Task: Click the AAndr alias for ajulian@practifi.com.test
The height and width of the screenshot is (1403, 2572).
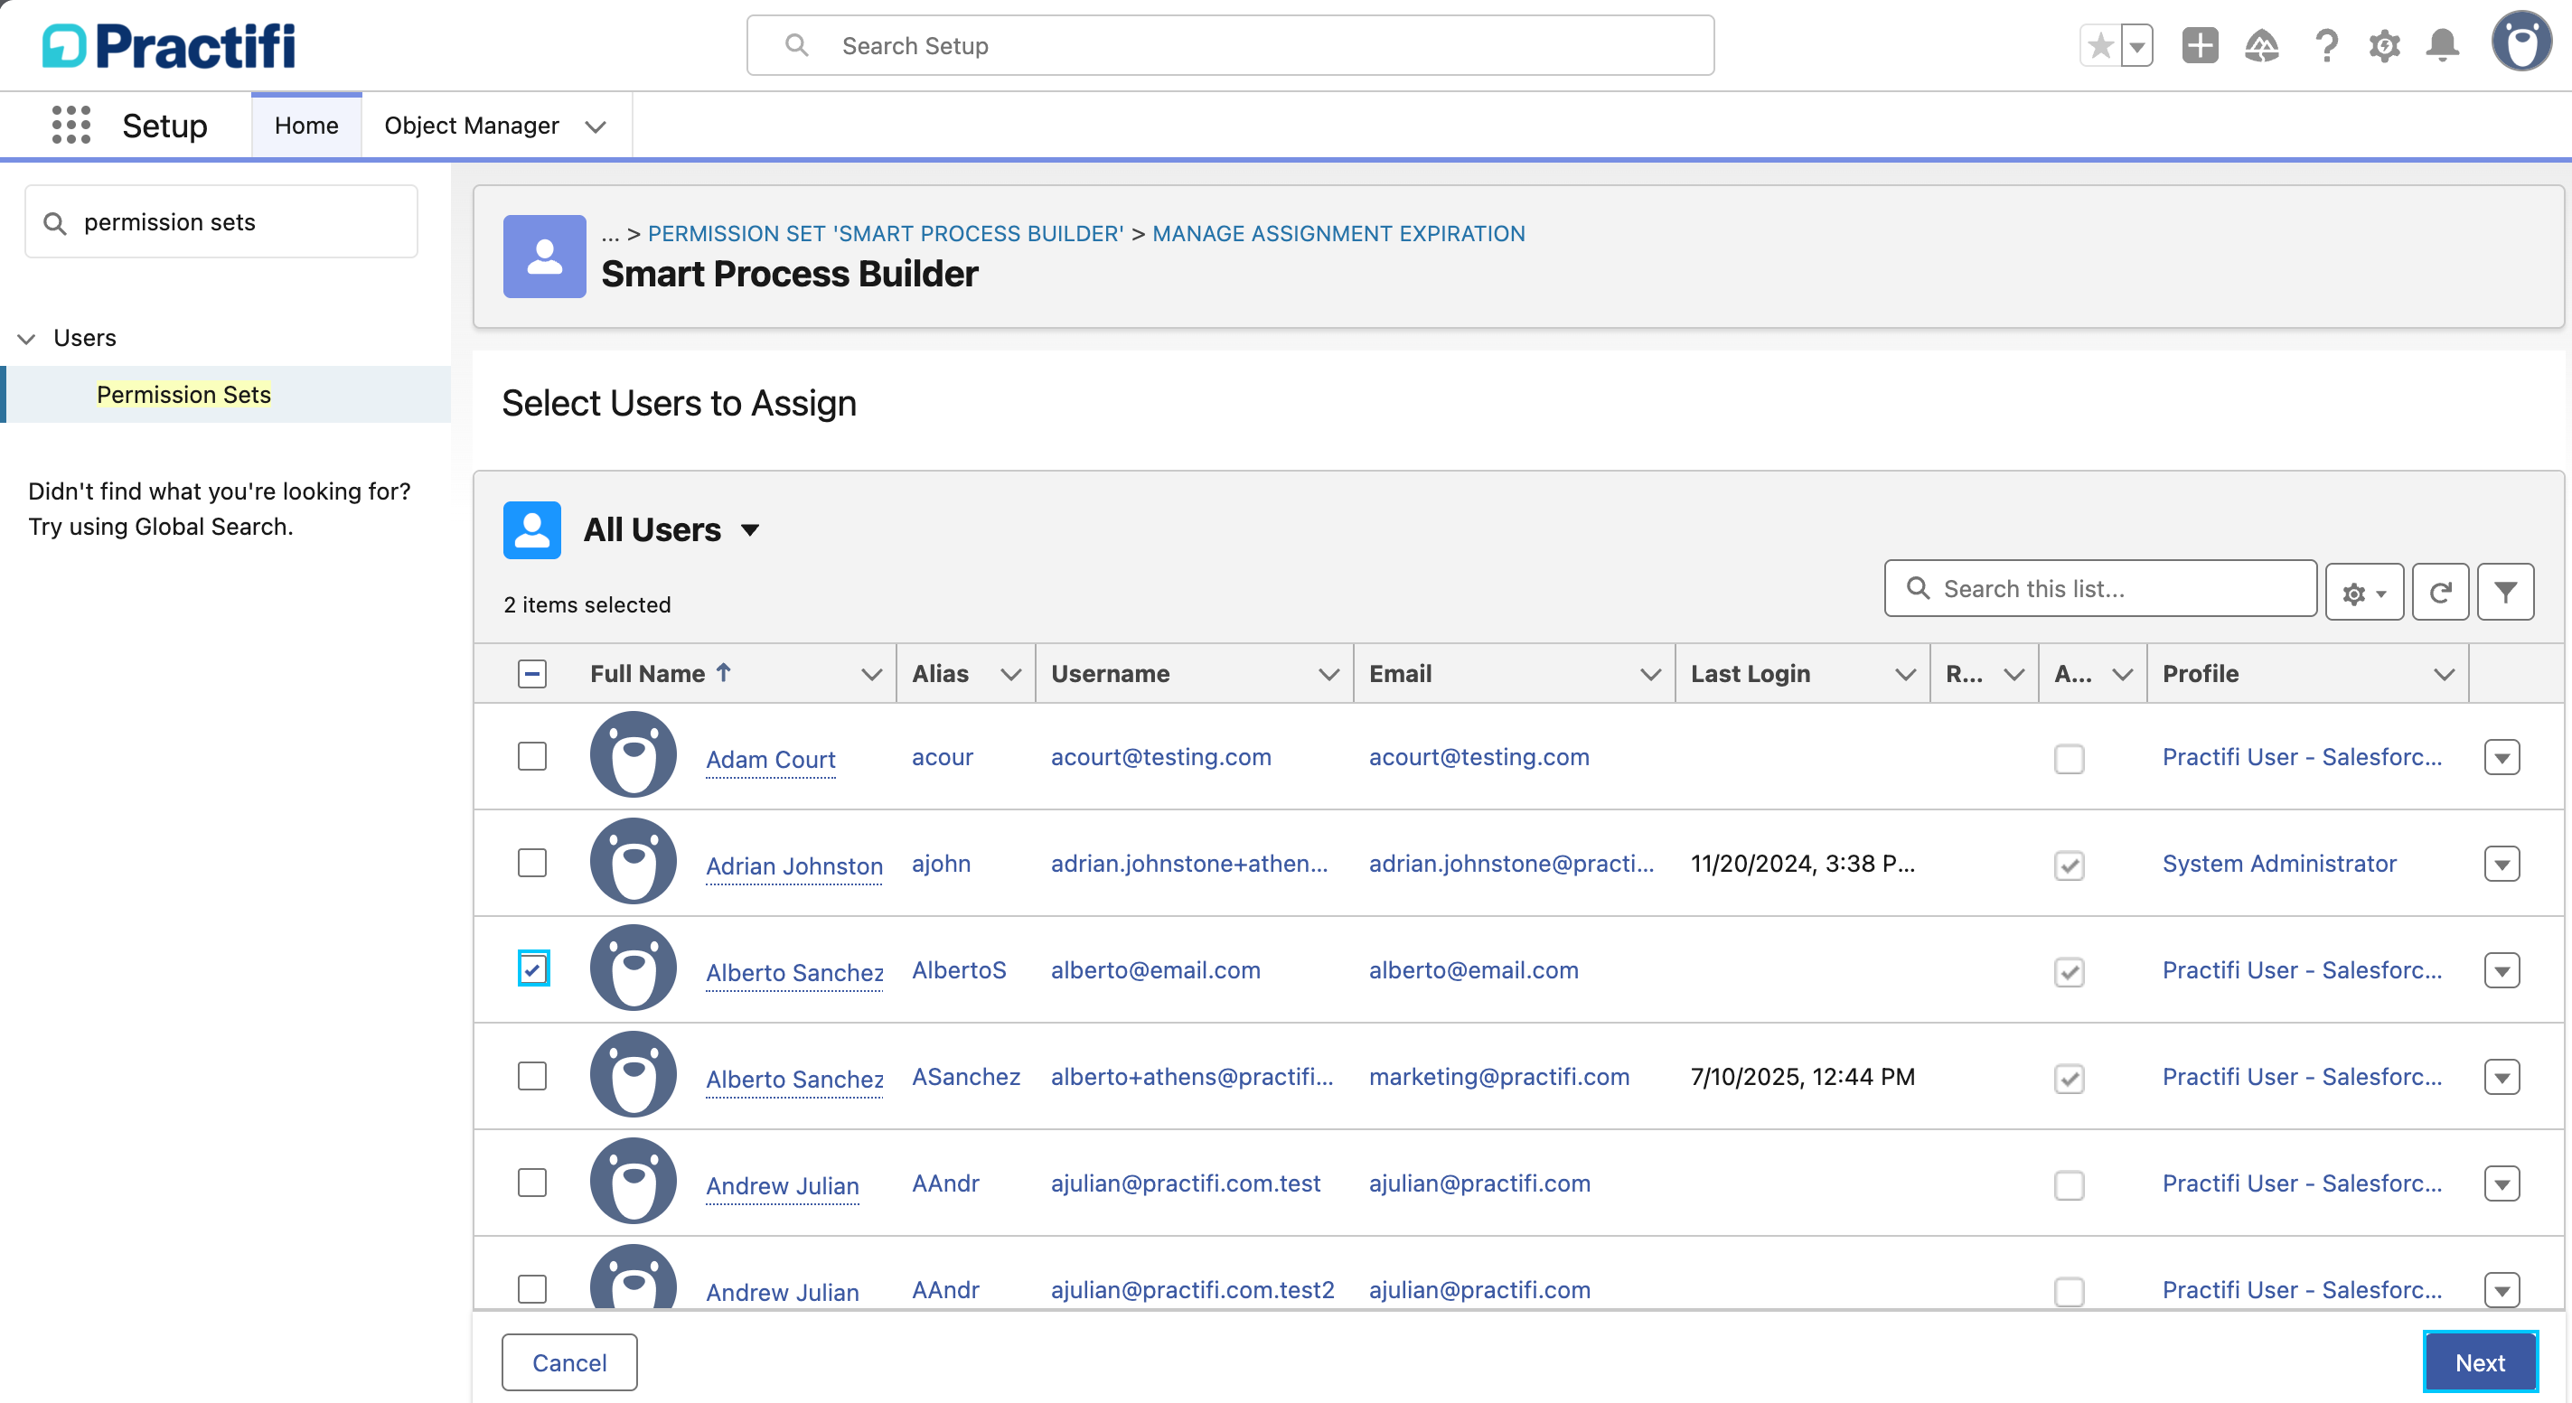Action: [x=945, y=1183]
